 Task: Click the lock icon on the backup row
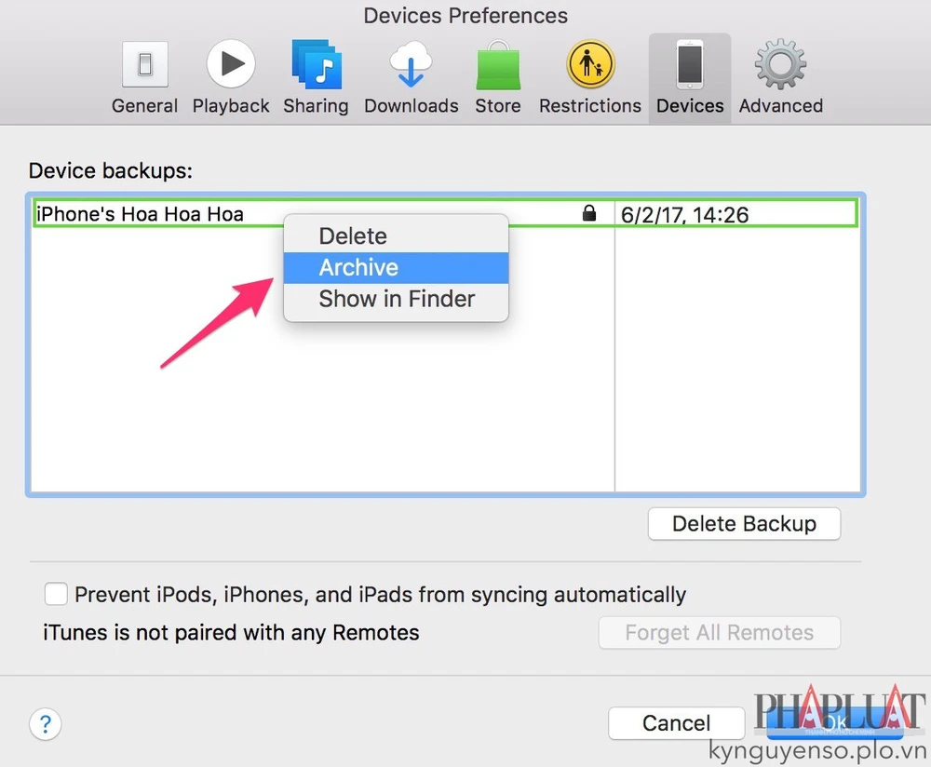pos(588,214)
